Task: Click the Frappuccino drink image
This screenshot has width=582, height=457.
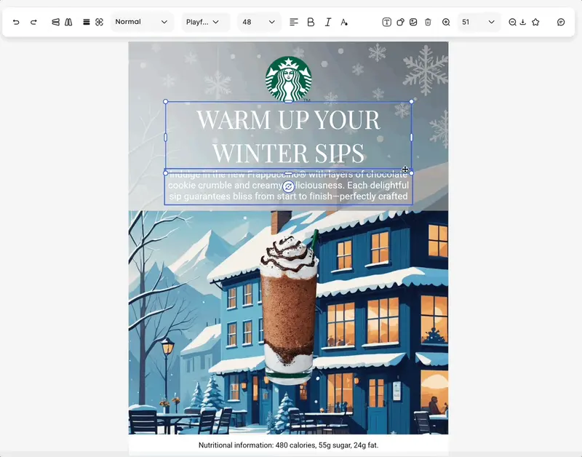Action: 289,306
